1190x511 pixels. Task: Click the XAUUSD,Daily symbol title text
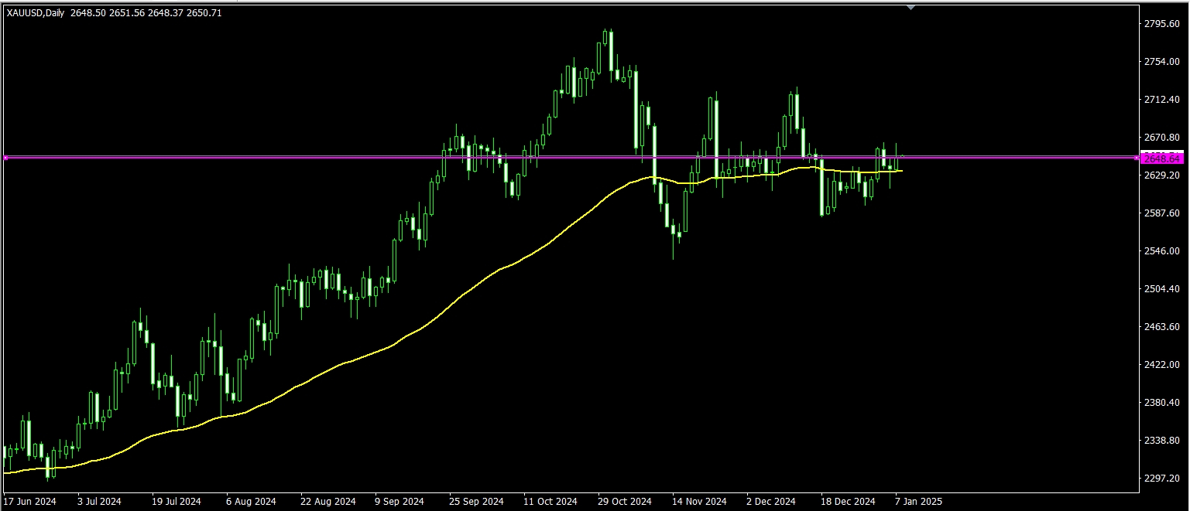36,12
